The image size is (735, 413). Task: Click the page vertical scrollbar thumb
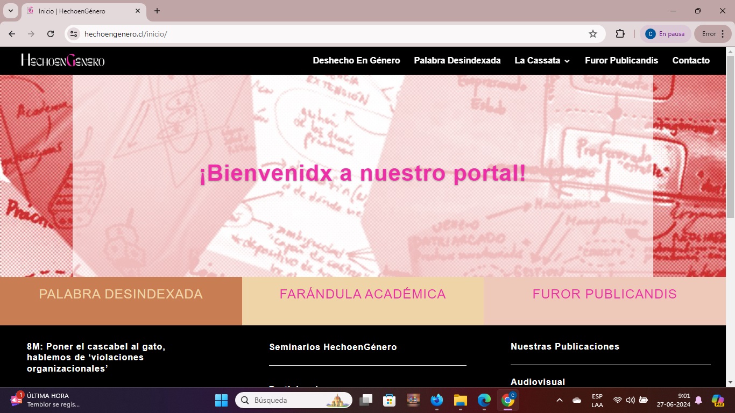[x=730, y=137]
